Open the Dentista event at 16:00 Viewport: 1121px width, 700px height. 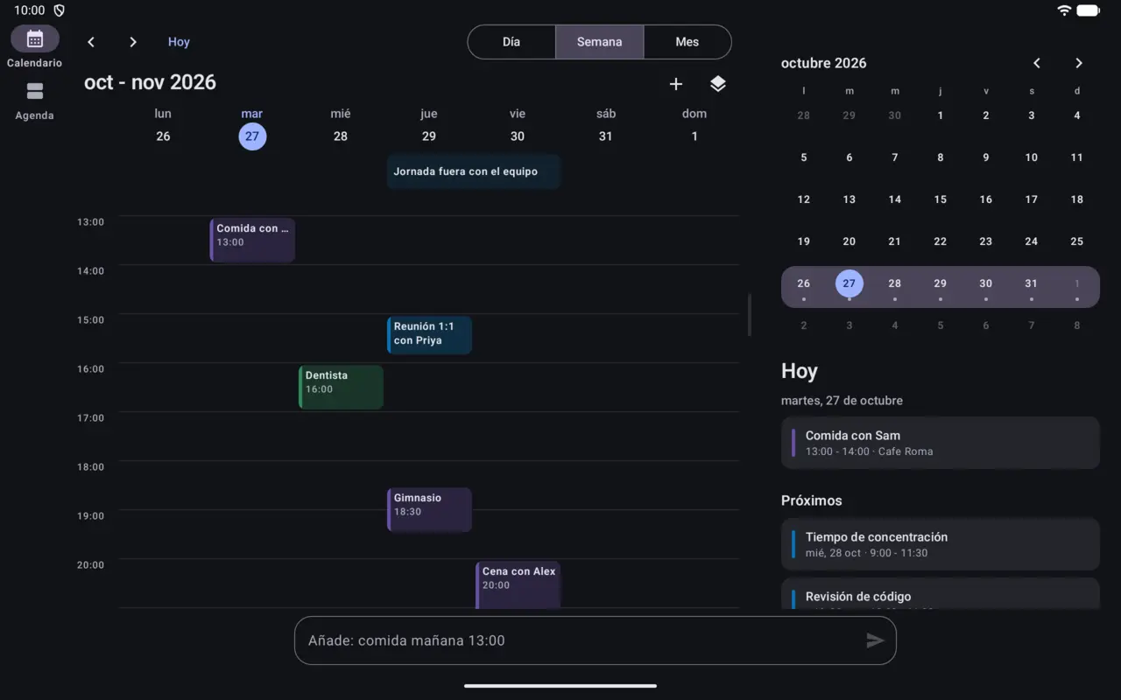coord(341,387)
